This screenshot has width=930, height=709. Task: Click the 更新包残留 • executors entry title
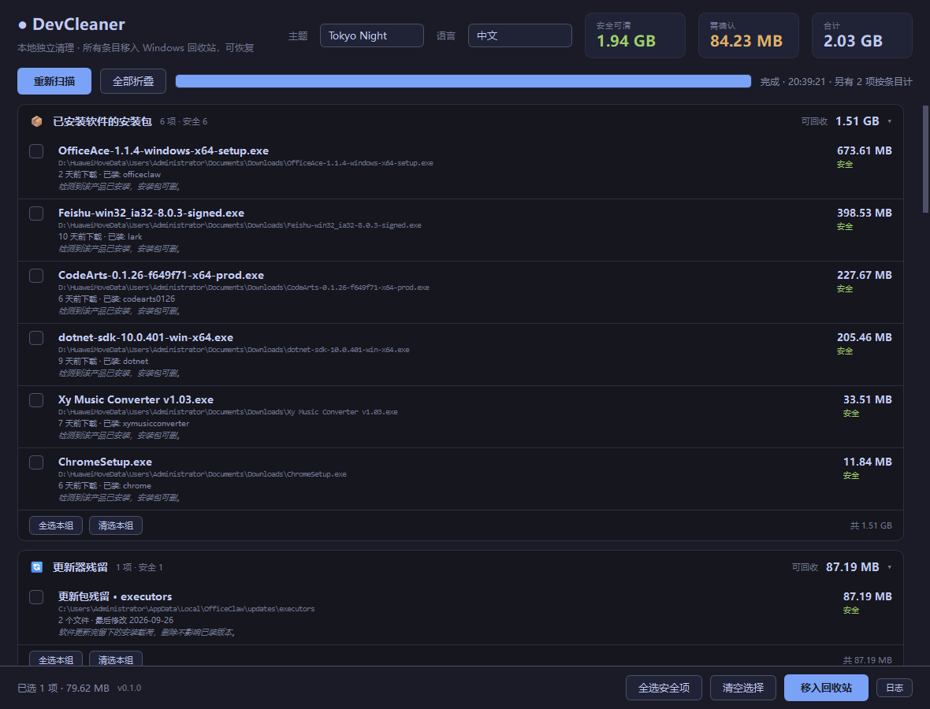(x=115, y=596)
